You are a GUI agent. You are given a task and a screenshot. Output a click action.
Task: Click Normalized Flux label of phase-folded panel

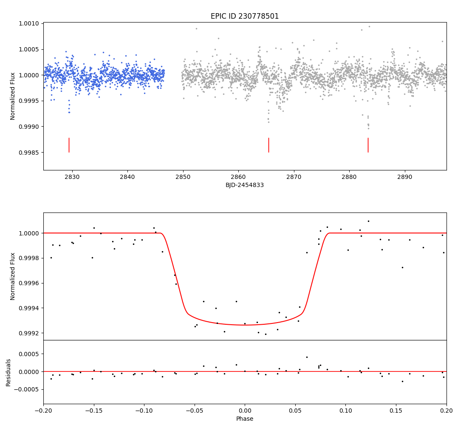[12, 276]
